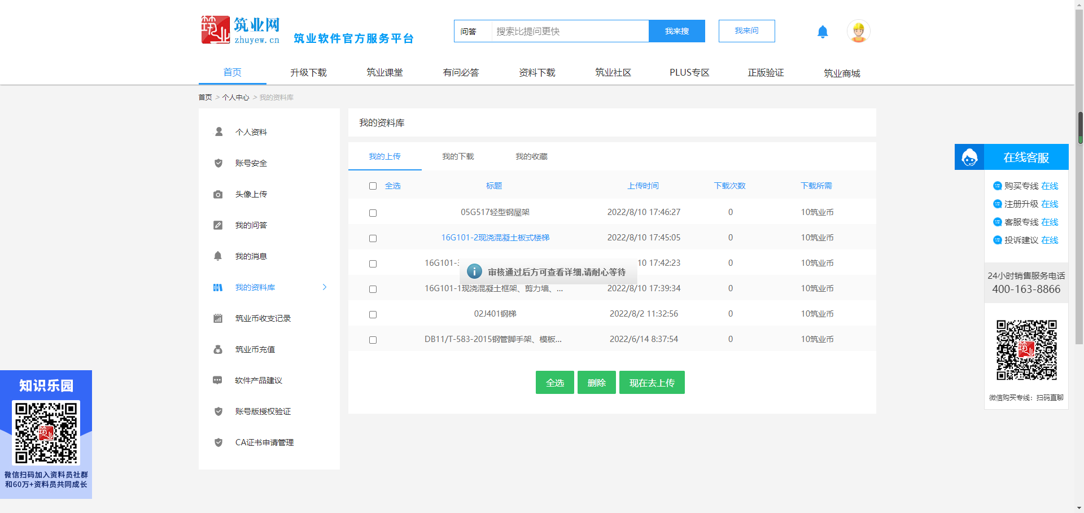
Task: Click 在线 next to 投诉建议
Action: coord(1050,240)
